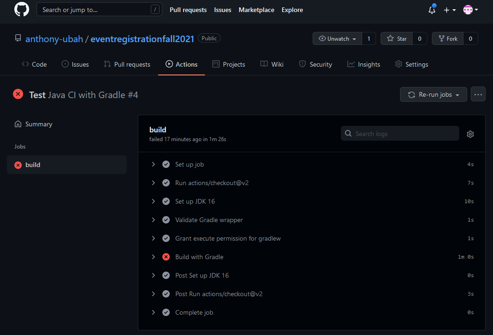Click the Summary home icon in sidebar
Viewport: 493px width, 335px height.
[18, 124]
